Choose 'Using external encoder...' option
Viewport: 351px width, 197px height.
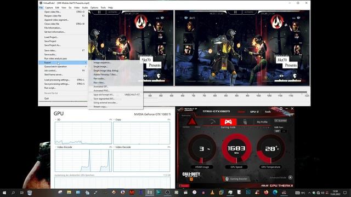click(x=116, y=103)
